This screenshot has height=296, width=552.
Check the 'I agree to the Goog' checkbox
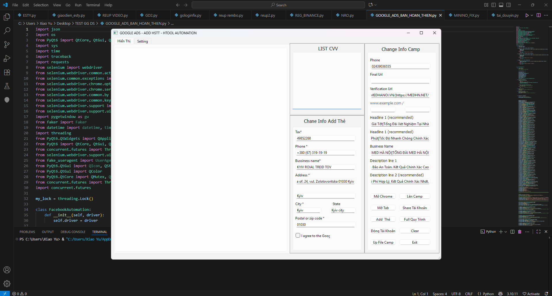[298, 235]
